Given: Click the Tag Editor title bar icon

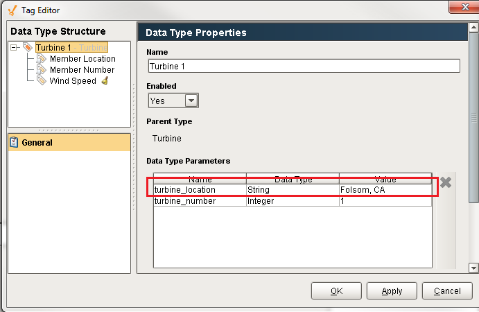Looking at the screenshot, I should [11, 10].
